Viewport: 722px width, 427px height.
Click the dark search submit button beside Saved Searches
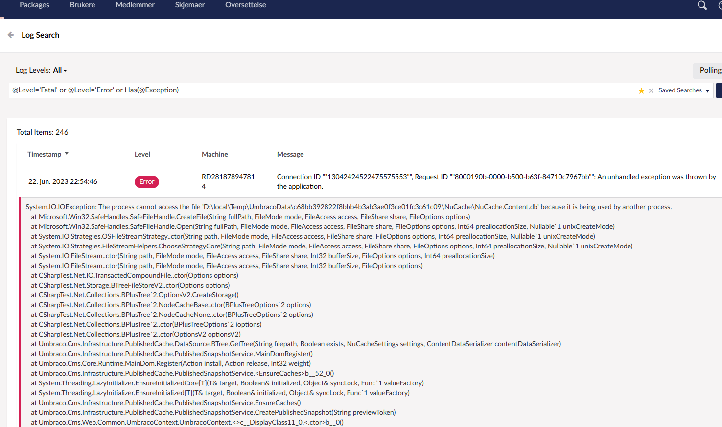(720, 90)
